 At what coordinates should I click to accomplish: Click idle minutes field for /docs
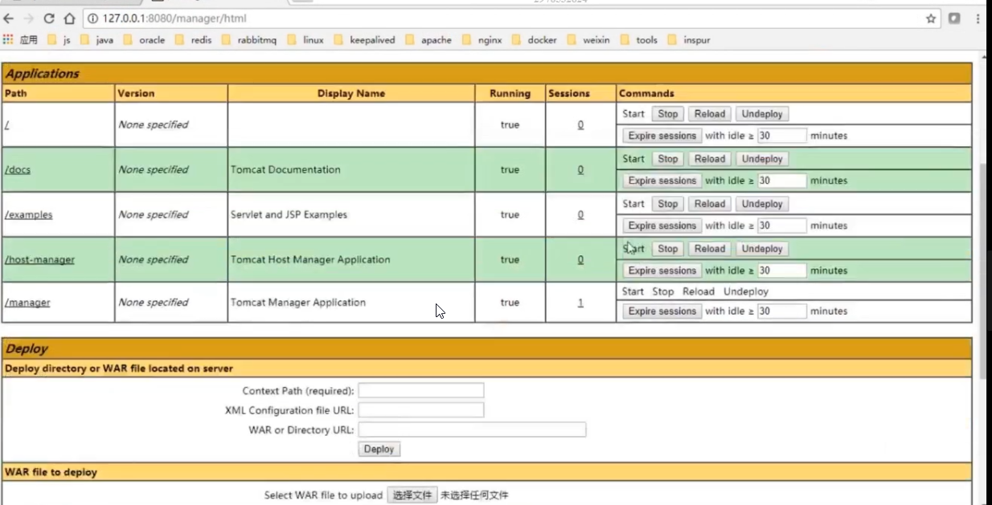(x=781, y=181)
